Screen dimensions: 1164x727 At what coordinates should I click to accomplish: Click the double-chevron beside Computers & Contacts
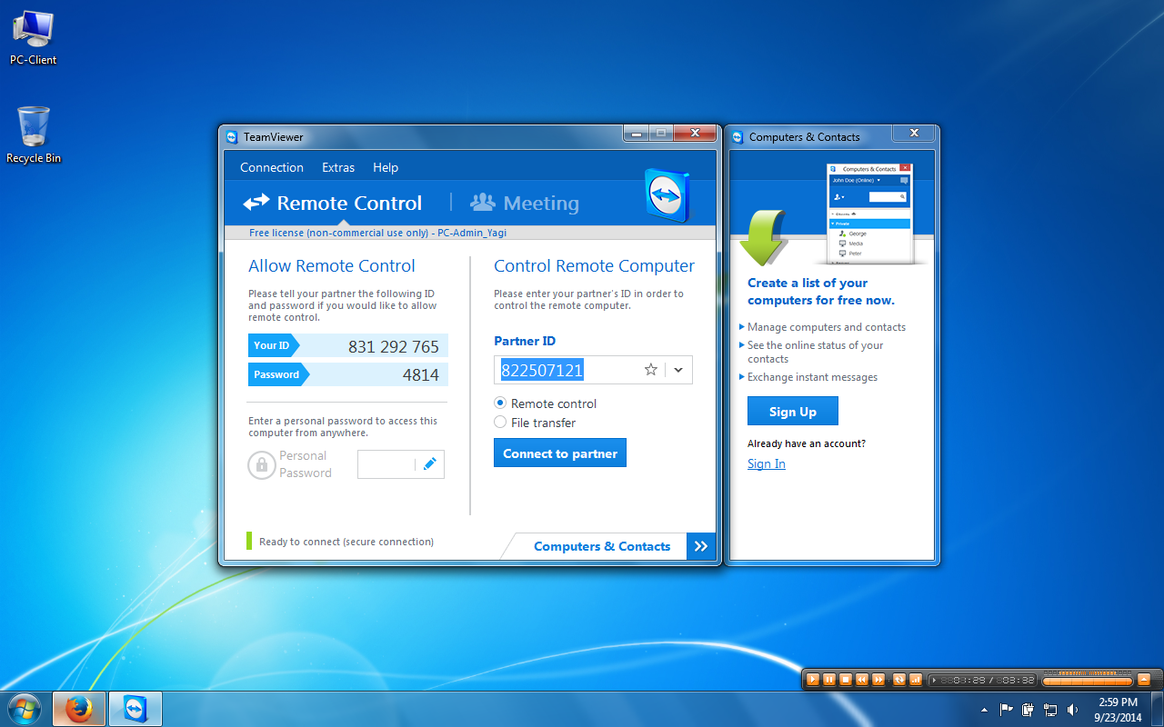coord(701,546)
